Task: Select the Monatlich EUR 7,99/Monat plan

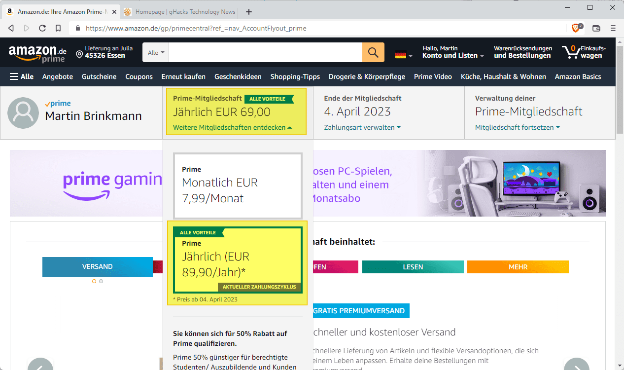Action: pos(237,186)
